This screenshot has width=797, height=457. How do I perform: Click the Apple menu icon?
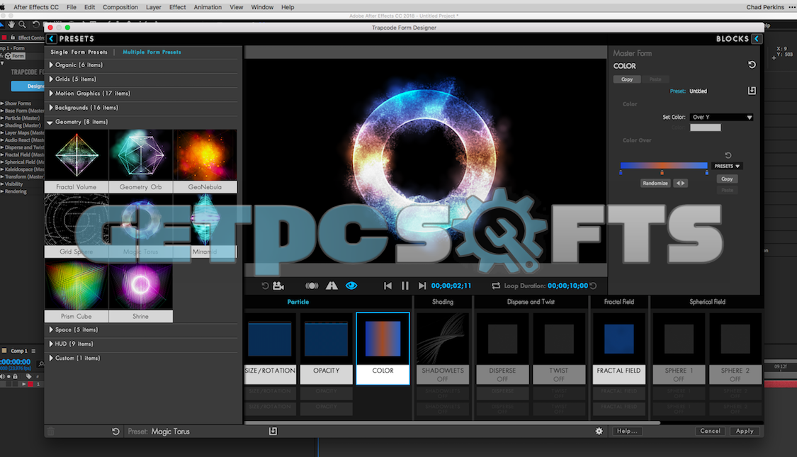pyautogui.click(x=3, y=7)
